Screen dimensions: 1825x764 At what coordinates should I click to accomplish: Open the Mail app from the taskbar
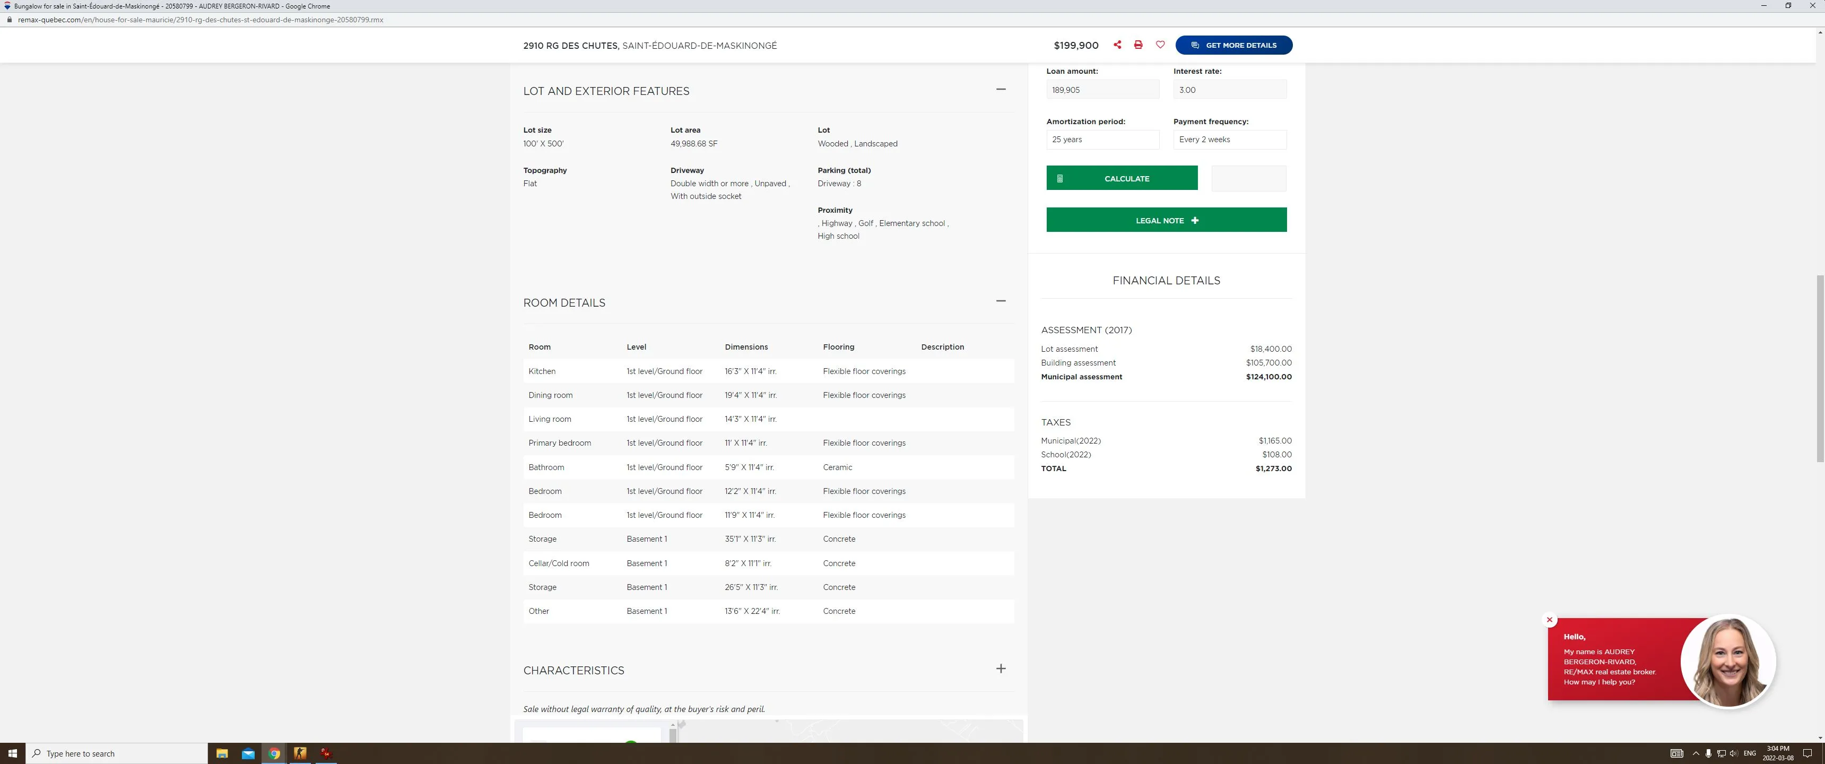[248, 753]
